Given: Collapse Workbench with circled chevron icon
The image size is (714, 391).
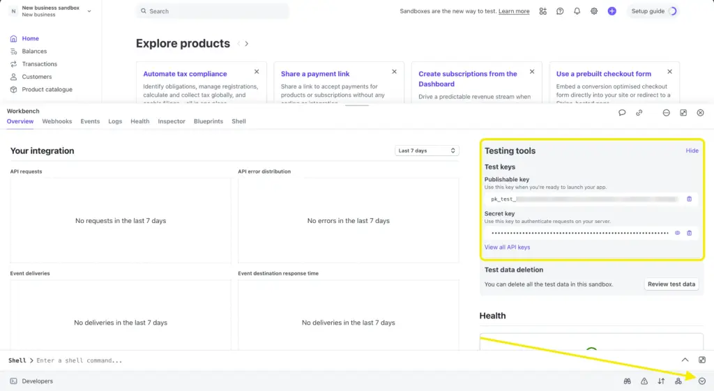Looking at the screenshot, I should [702, 381].
